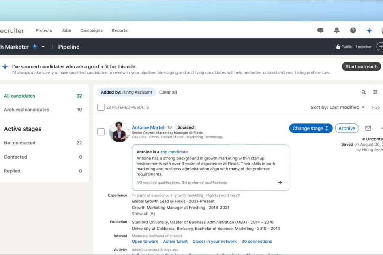Image resolution: width=383 pixels, height=255 pixels.
Task: Click the sparkle icon beside Marketer project name
Action: coord(35,47)
